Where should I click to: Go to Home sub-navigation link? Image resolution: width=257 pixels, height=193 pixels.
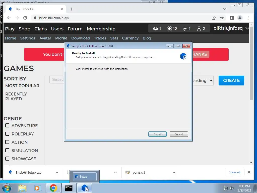coord(11,38)
